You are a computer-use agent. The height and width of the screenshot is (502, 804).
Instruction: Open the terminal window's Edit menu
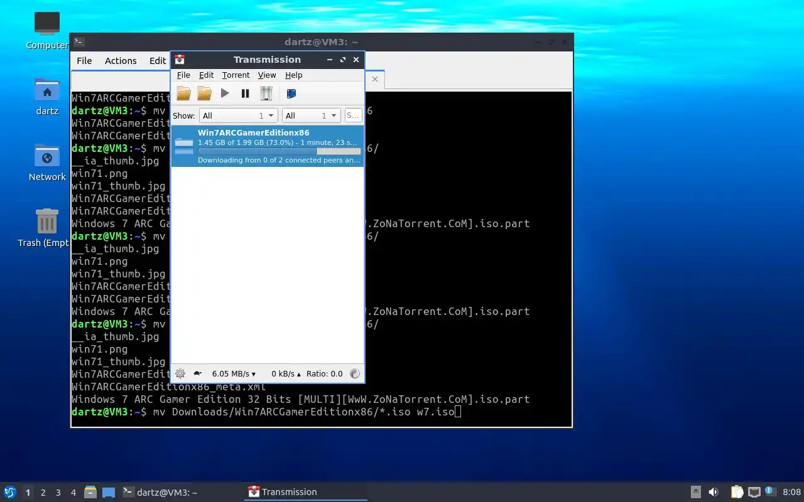[x=158, y=61]
